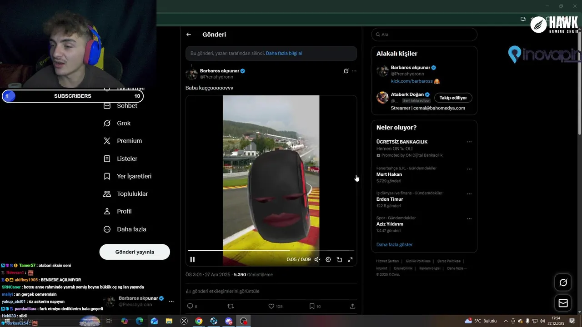The height and width of the screenshot is (327, 582).
Task: Open Gizlilik Politikası footer link
Action: [x=418, y=261]
